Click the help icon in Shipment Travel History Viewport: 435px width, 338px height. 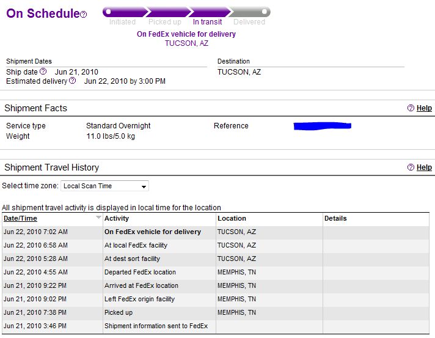[x=411, y=167]
